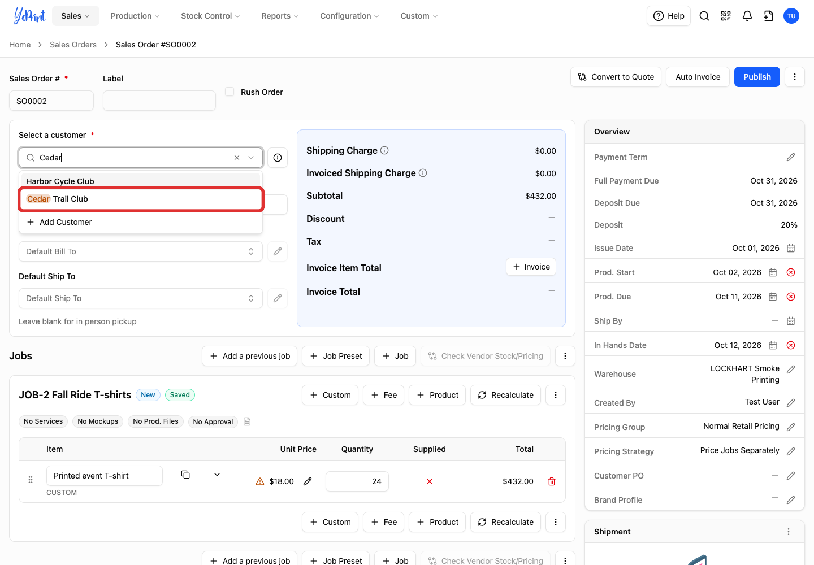Open the QR code scanner icon

[x=726, y=16]
